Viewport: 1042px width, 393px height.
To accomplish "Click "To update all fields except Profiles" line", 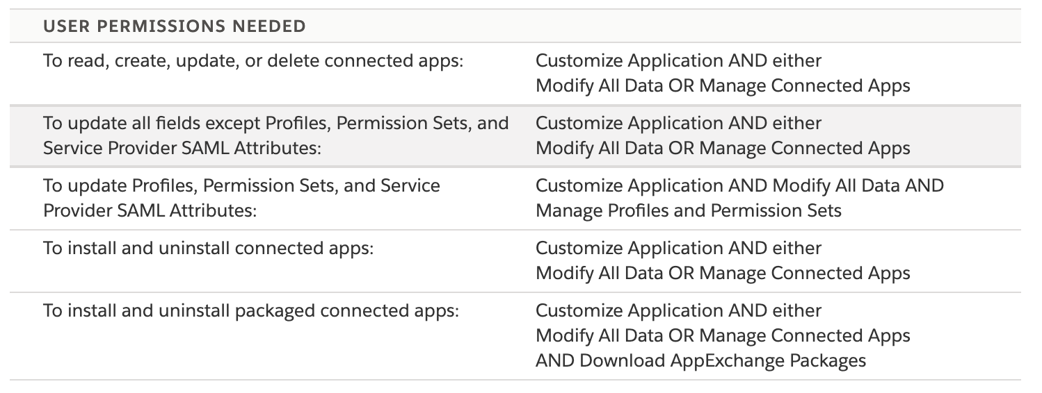I will (x=276, y=124).
